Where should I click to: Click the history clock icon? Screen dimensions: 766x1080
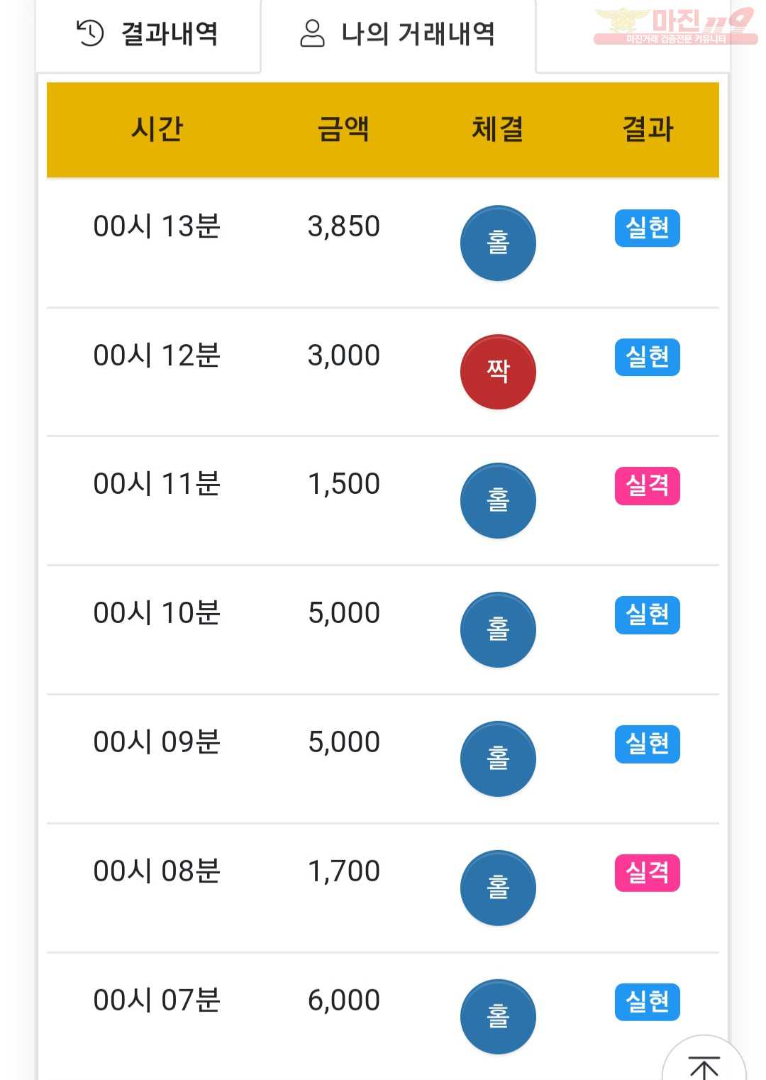tap(90, 33)
